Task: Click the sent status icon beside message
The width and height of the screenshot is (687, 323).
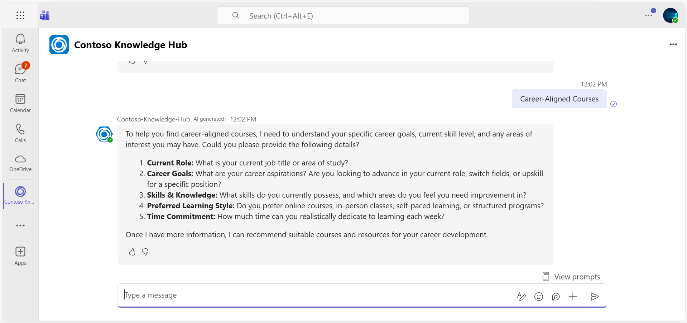Action: (614, 104)
